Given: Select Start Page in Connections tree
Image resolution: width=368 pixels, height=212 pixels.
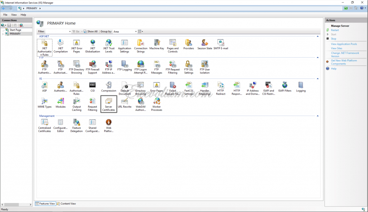Looking at the screenshot, I should coord(15,30).
